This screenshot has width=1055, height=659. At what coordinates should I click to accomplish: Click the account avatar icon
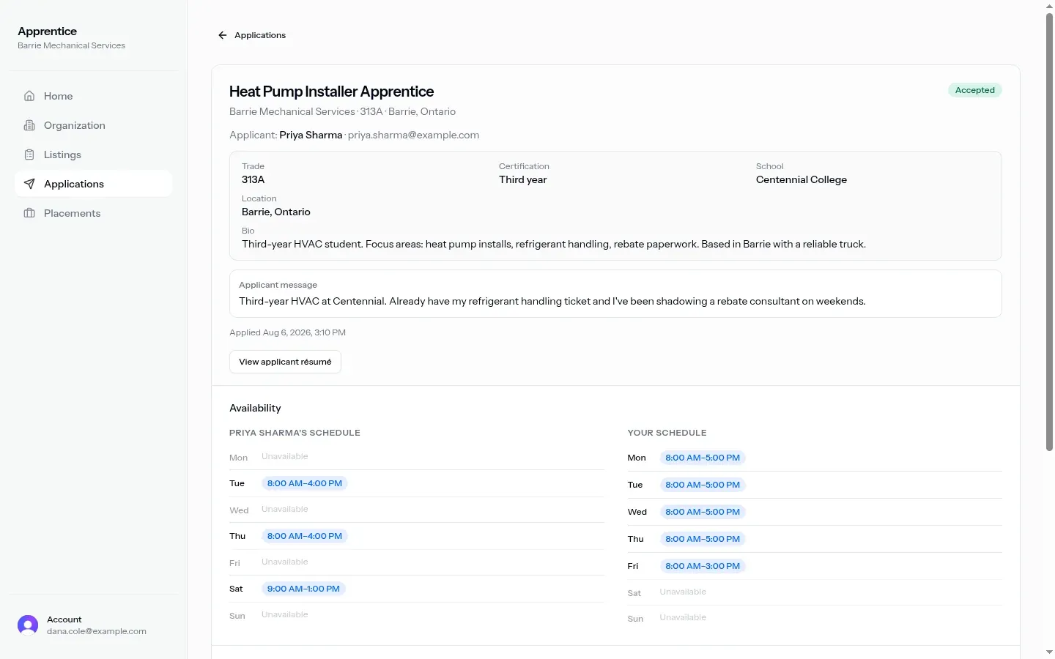28,625
